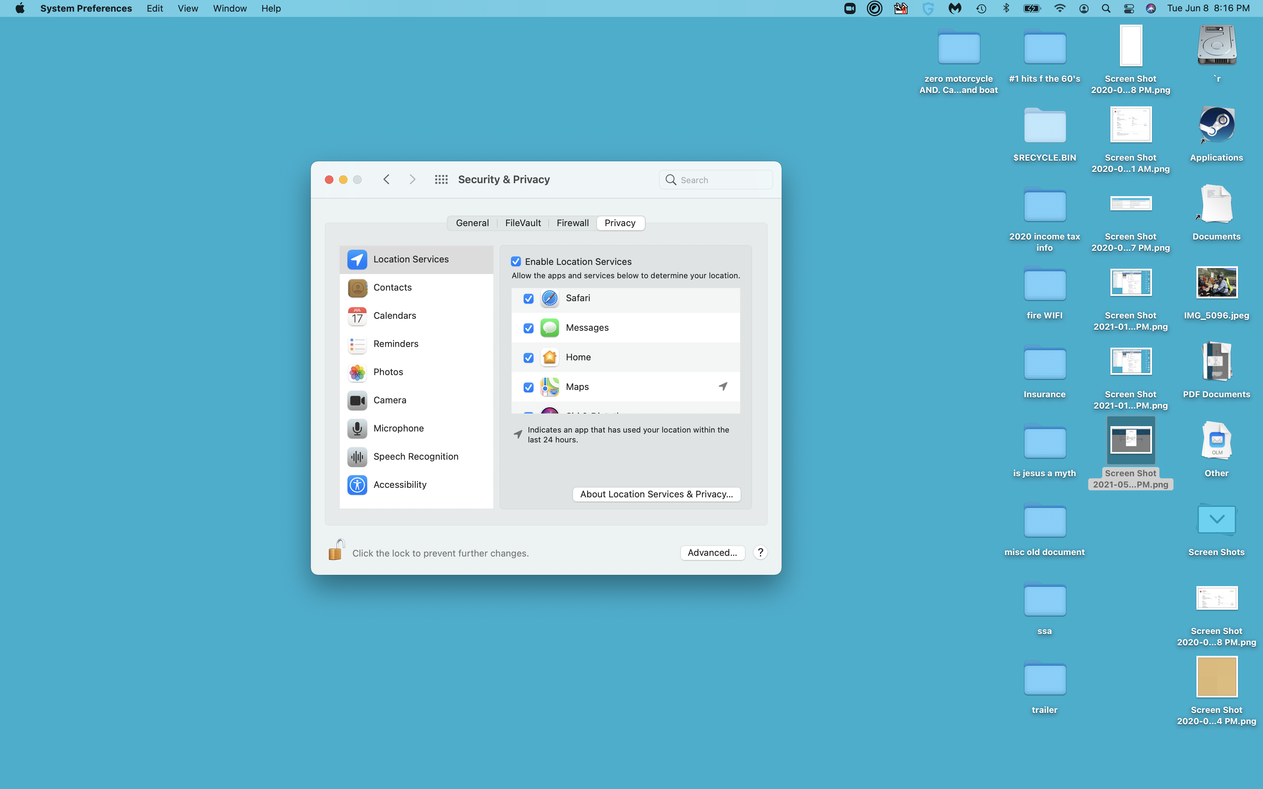Click the lock icon to prevent changes
The width and height of the screenshot is (1263, 789).
click(x=336, y=551)
